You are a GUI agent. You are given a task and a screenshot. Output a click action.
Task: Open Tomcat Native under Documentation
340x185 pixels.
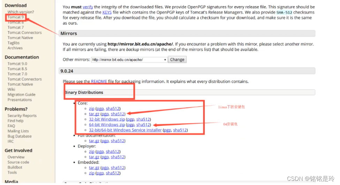tap(20, 84)
